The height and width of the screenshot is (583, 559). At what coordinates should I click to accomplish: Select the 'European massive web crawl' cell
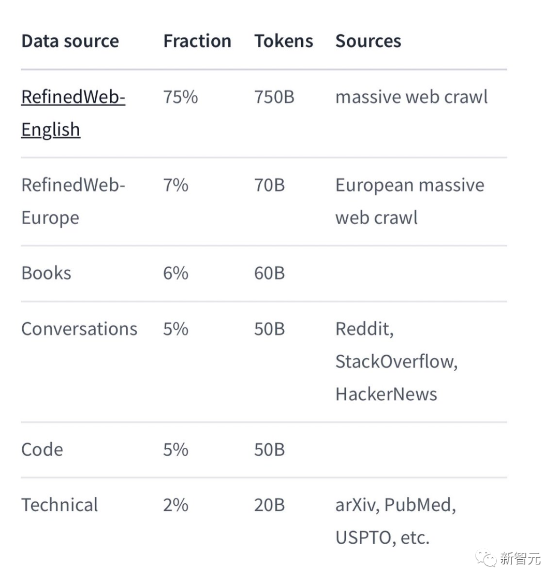[409, 201]
